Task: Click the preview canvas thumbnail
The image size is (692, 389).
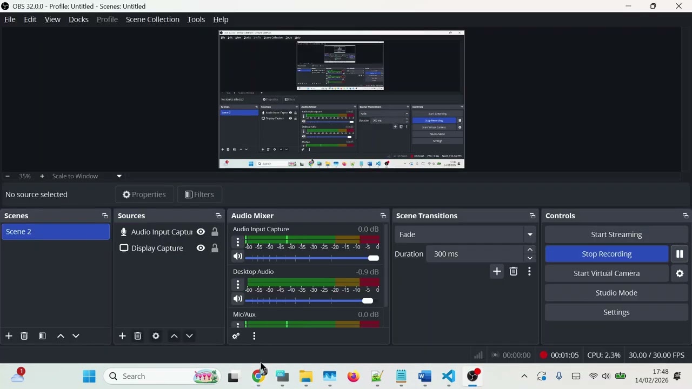Action: [341, 99]
